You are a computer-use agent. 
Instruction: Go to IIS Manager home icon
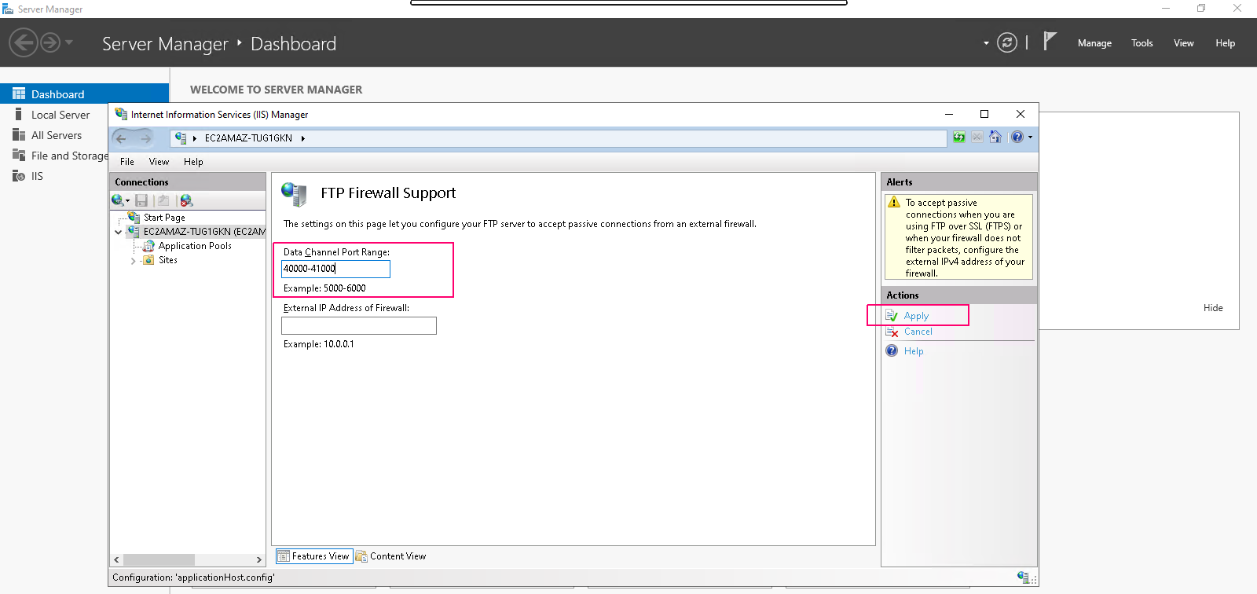pos(995,137)
